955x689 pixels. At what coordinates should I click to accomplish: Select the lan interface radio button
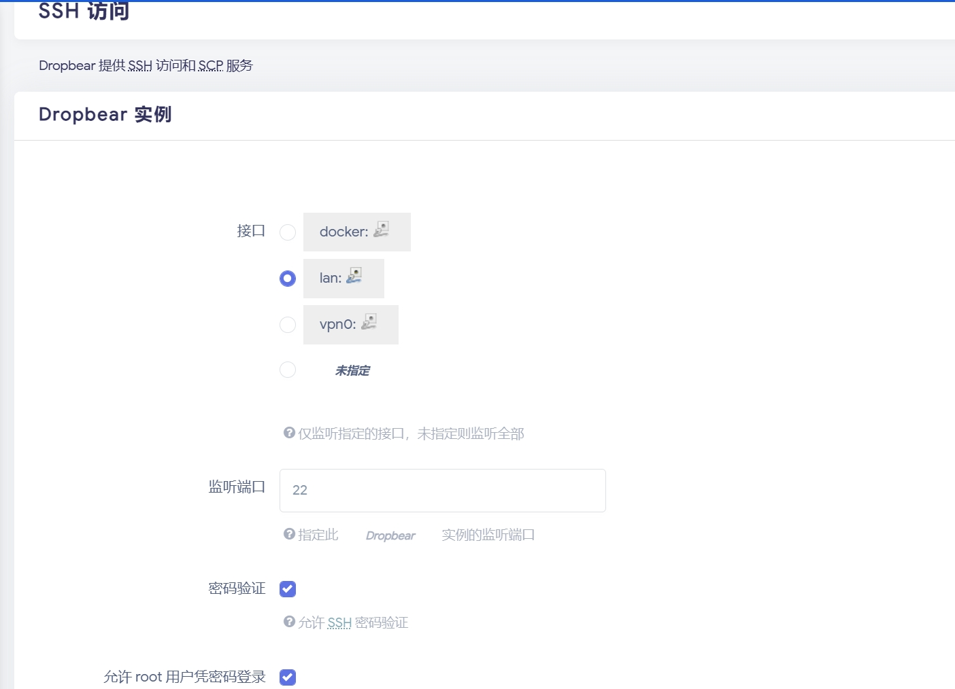pyautogui.click(x=288, y=279)
